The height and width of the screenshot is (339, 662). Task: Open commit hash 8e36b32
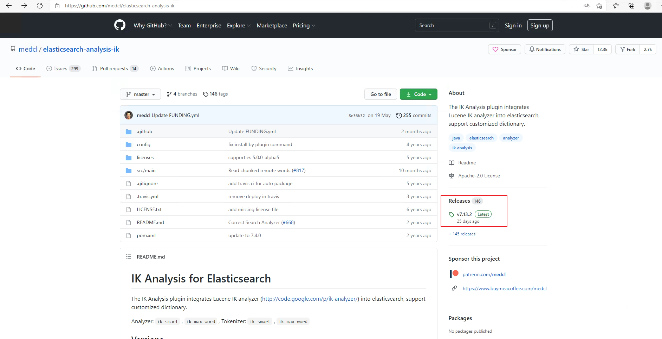[x=357, y=116]
